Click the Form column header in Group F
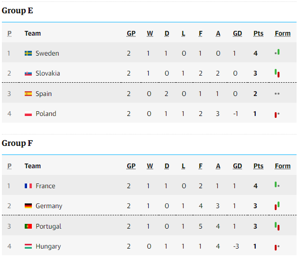 283,166
